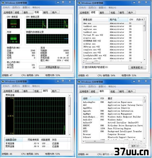Click process list scroll-up arrow
This screenshot has width=152, height=158.
click(145, 19)
